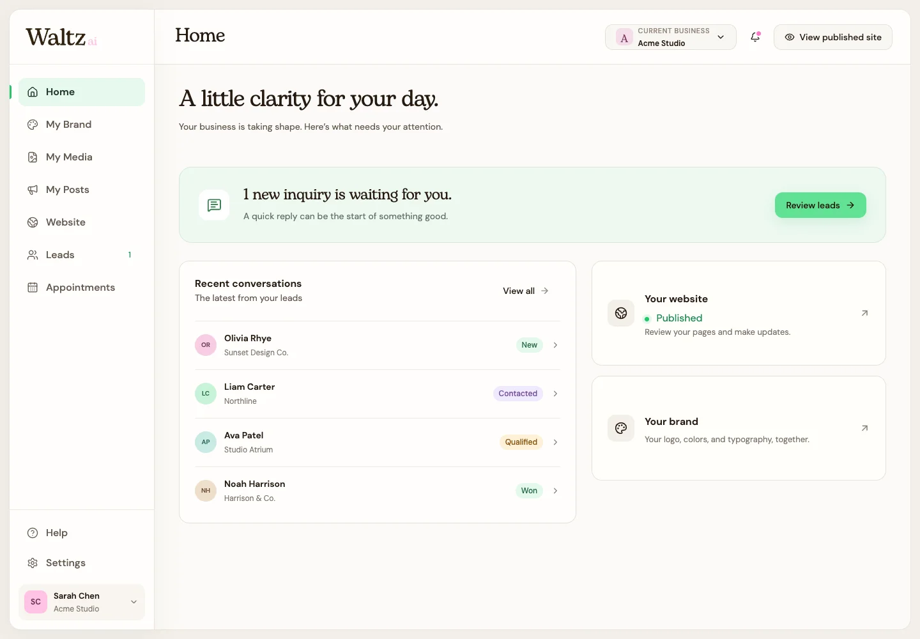Click the Waltz ai logo
The image size is (920, 639).
tap(61, 38)
